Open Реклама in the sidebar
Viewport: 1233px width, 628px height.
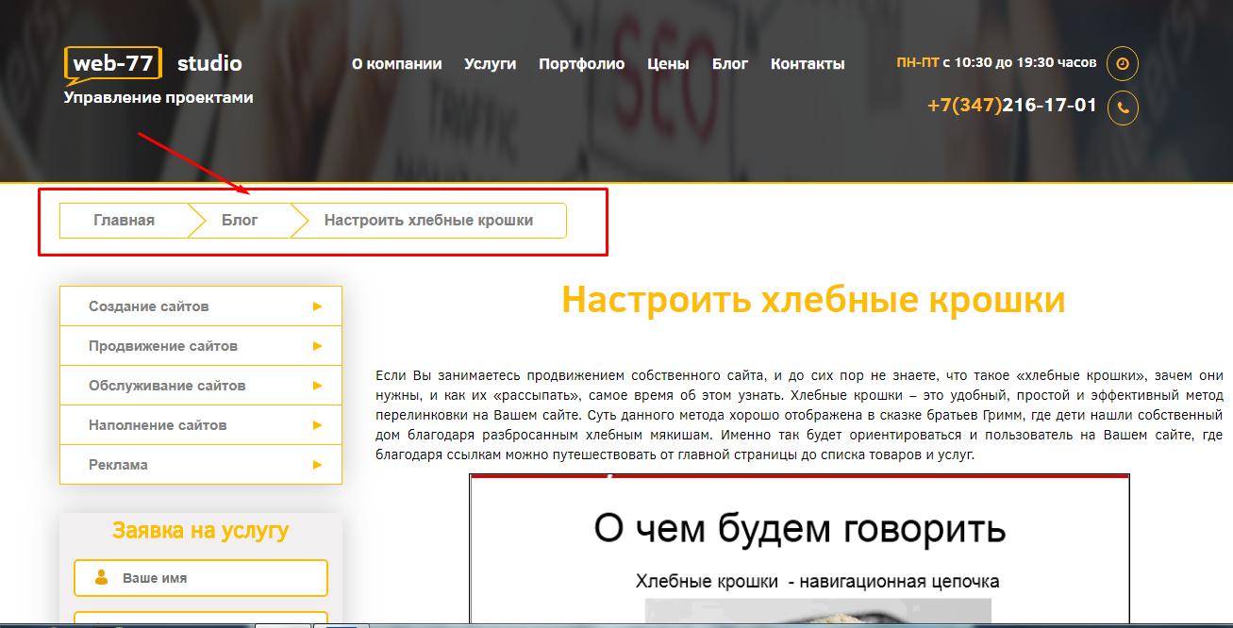pyautogui.click(x=201, y=465)
